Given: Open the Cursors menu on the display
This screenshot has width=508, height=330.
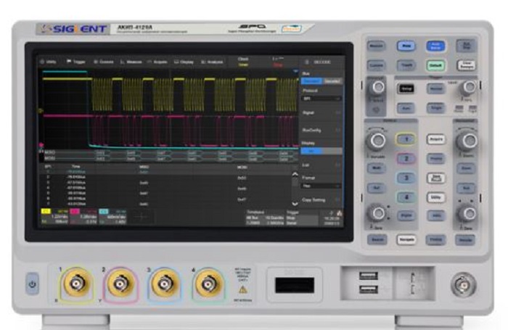Looking at the screenshot, I should pos(103,62).
